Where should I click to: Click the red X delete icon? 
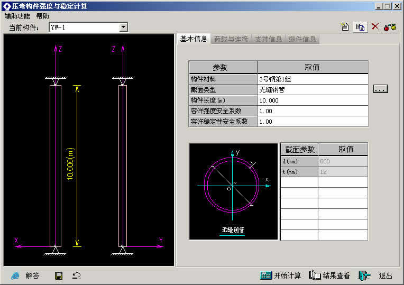point(375,26)
